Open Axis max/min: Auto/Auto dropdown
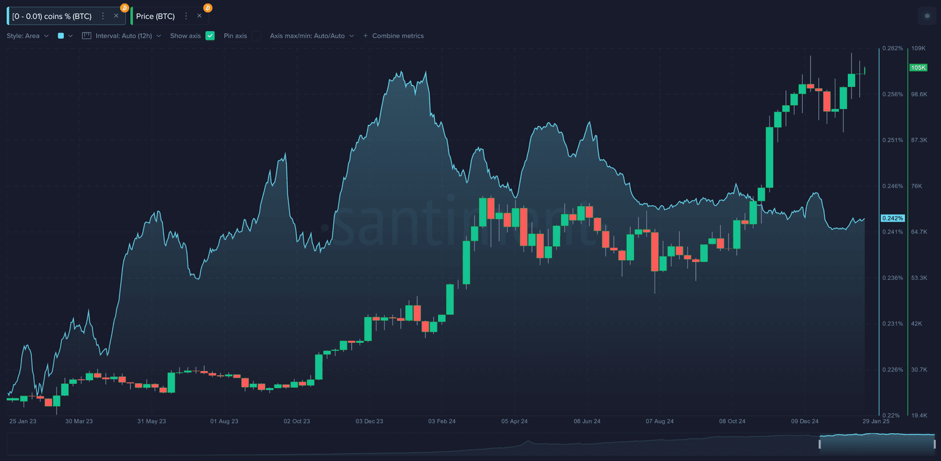941x461 pixels. tap(312, 36)
